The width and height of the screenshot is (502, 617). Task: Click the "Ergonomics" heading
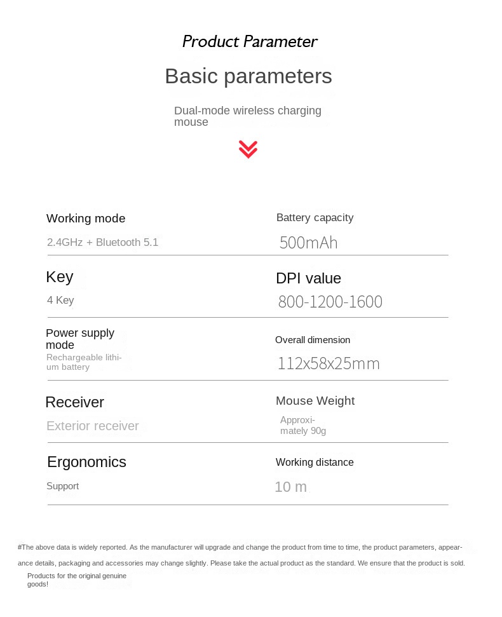86,462
